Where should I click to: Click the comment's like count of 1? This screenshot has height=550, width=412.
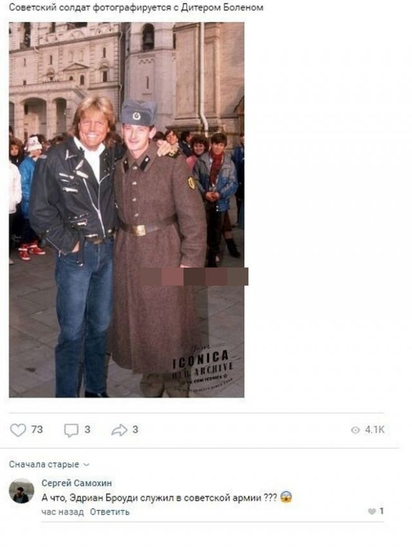(x=382, y=511)
